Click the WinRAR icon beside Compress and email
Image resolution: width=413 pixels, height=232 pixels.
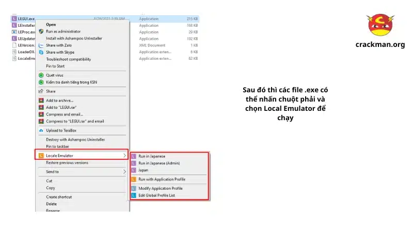tap(41, 114)
